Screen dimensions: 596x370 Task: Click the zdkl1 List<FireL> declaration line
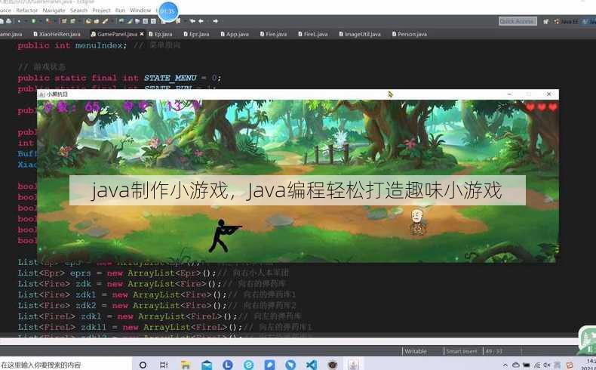click(165, 327)
